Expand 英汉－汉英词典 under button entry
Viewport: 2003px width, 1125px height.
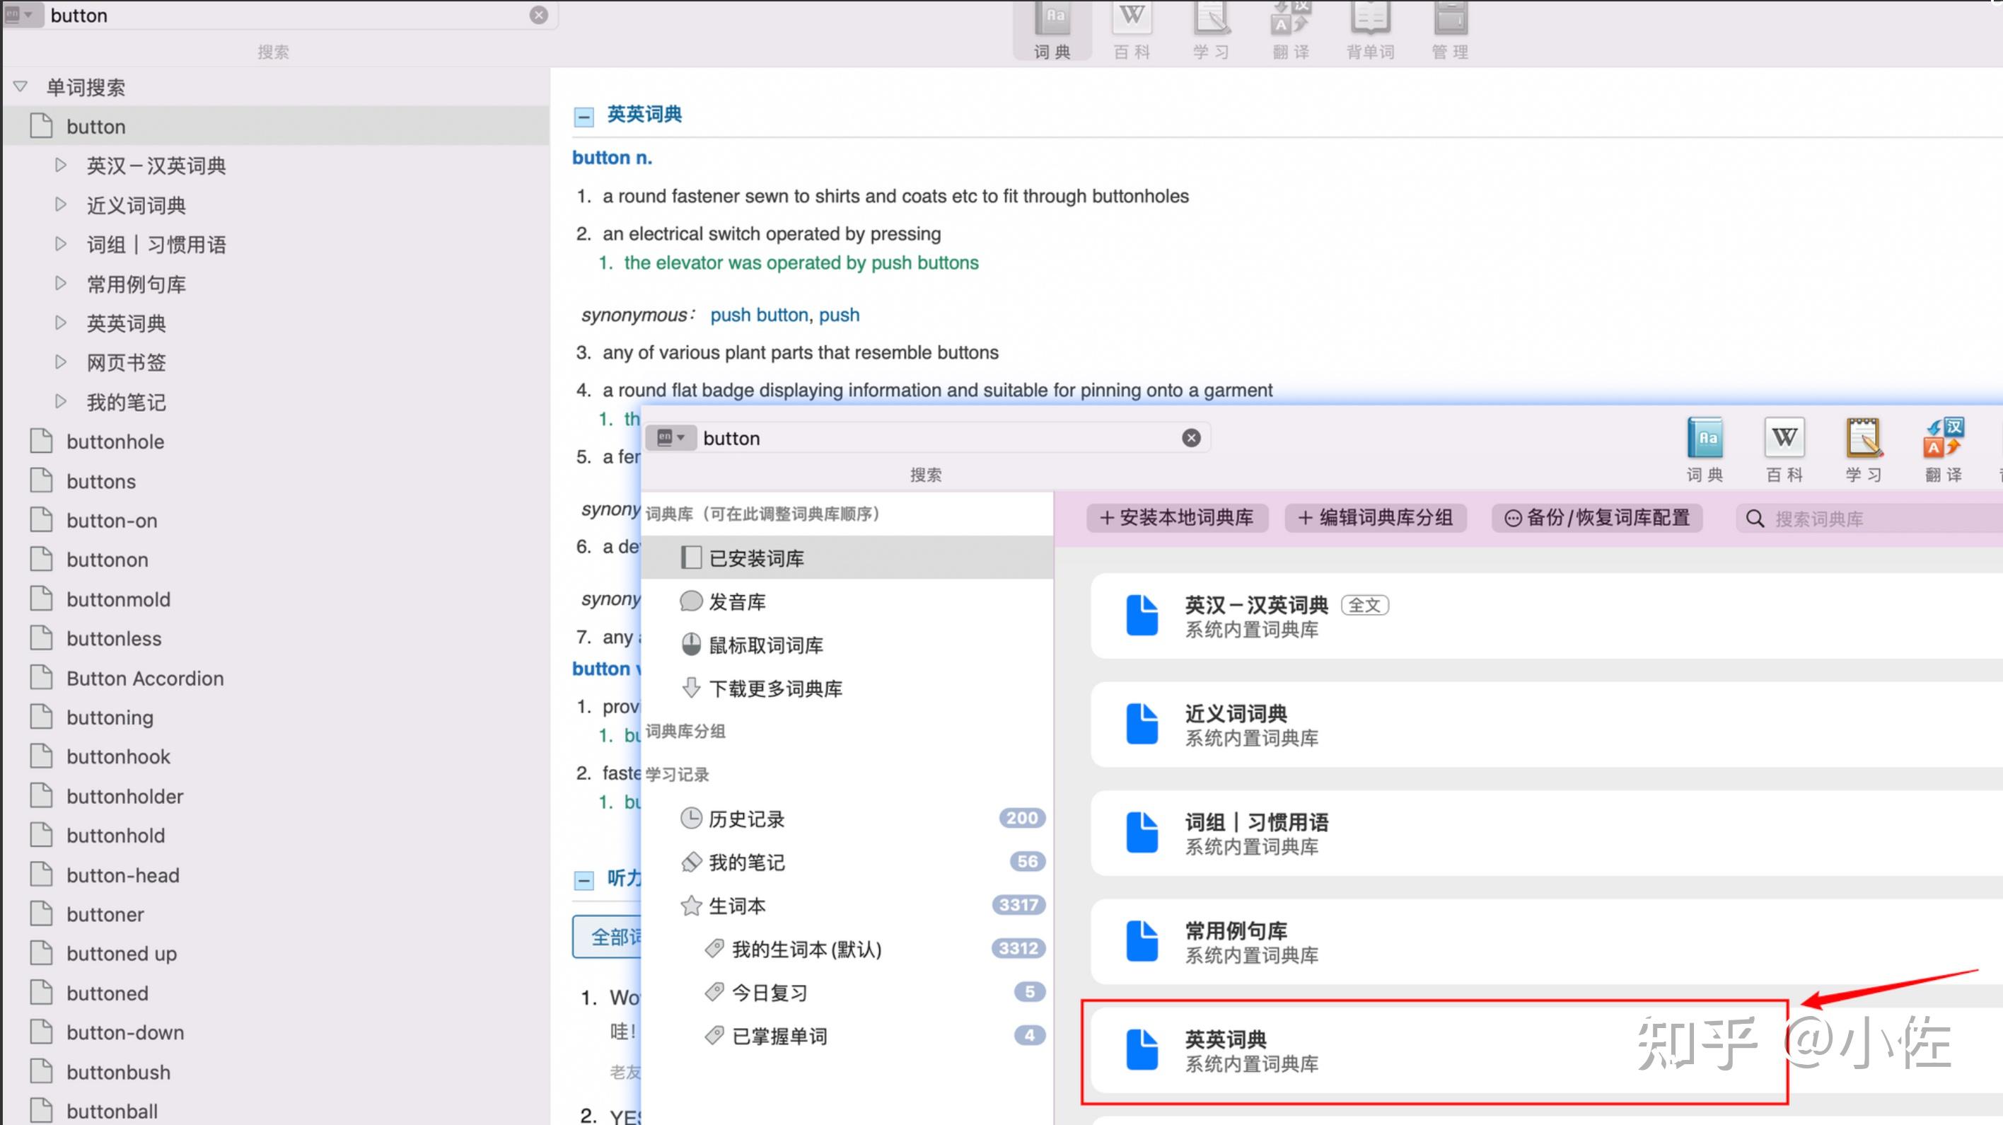tap(61, 165)
